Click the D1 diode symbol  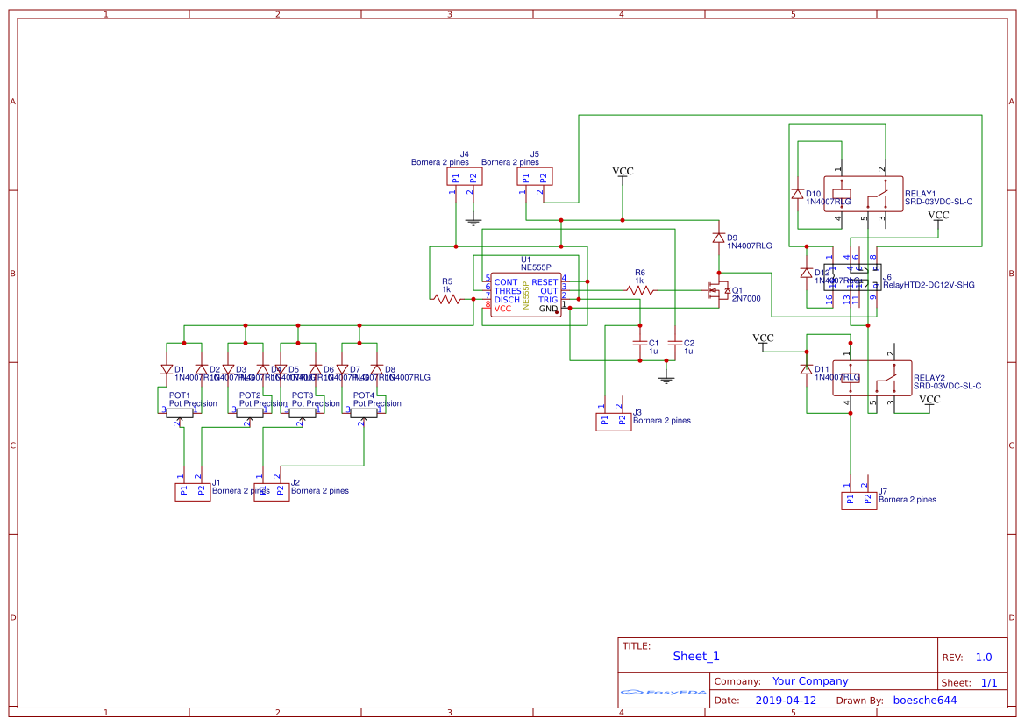167,369
